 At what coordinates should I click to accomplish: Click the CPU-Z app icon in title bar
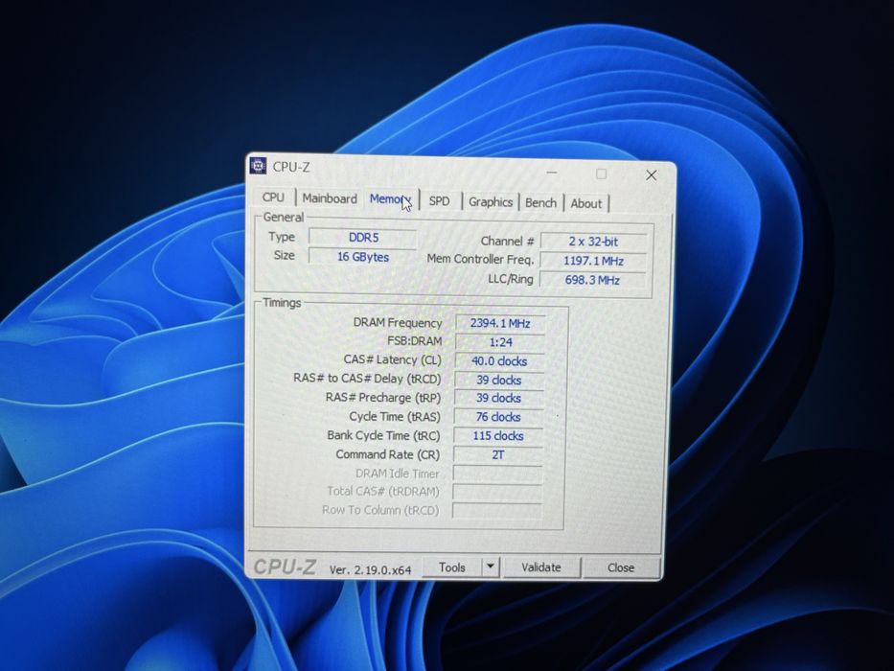tap(259, 166)
